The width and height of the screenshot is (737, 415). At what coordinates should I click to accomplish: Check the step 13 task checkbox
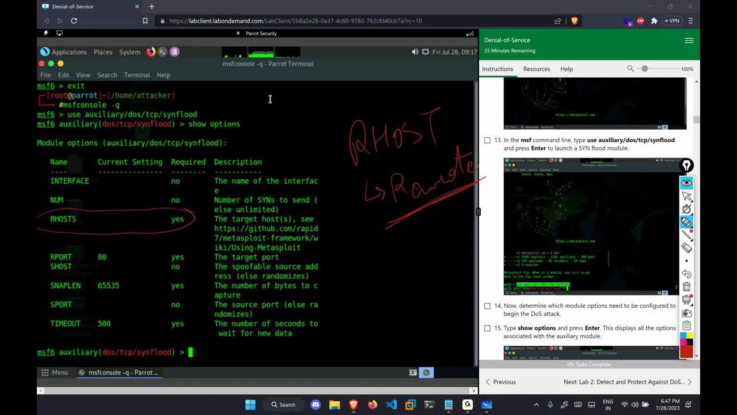tap(487, 140)
